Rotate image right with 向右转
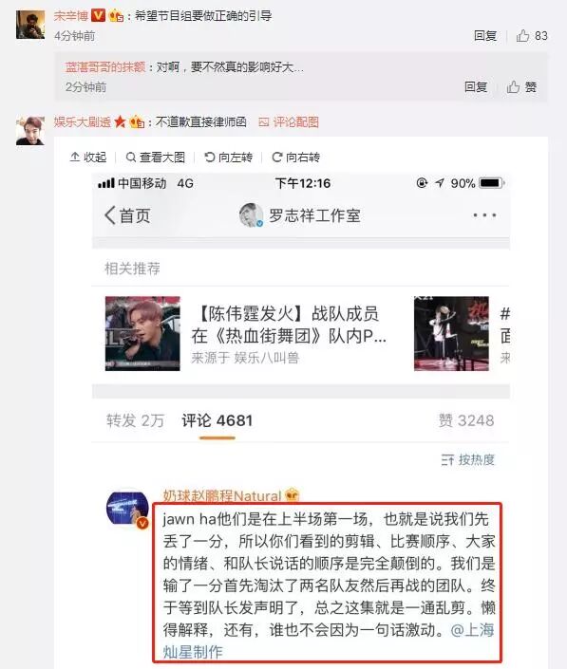 pos(296,158)
